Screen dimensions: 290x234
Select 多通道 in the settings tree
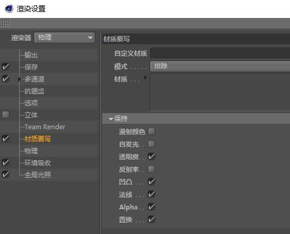[34, 79]
